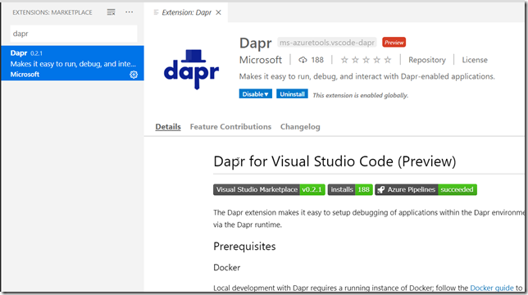
Task: Click the five-star rating of Dapr
Action: (x=366, y=60)
